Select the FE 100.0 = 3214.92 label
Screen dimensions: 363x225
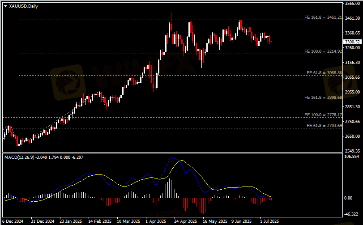click(323, 51)
